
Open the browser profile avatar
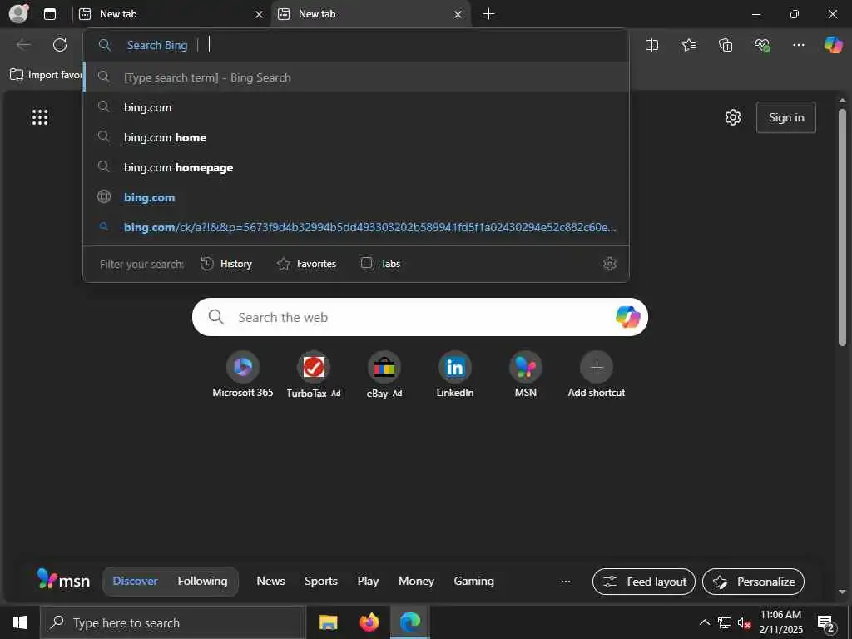(x=18, y=13)
